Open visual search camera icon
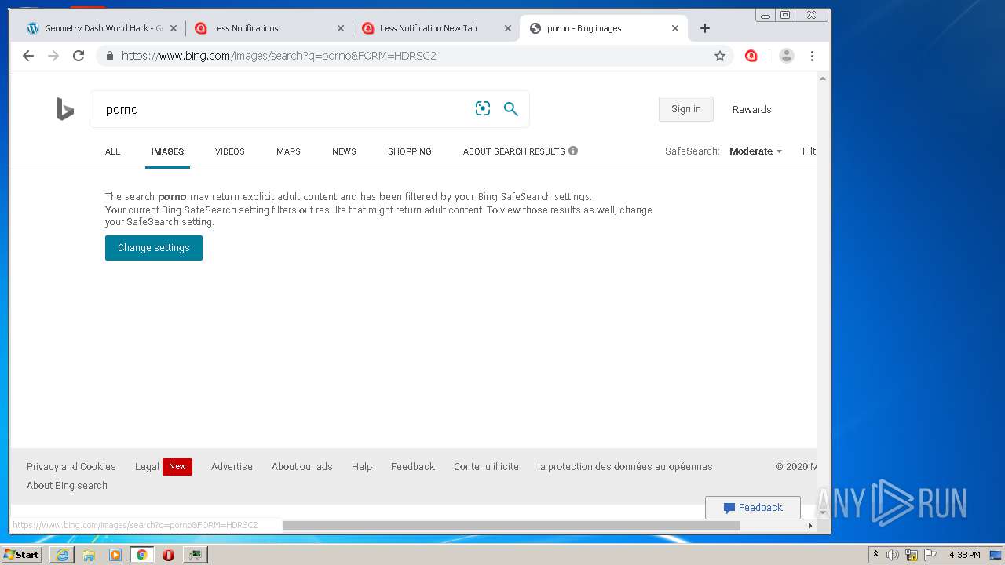 [483, 109]
